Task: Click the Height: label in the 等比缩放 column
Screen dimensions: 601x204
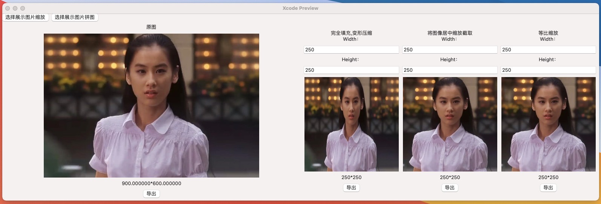Action: point(547,59)
